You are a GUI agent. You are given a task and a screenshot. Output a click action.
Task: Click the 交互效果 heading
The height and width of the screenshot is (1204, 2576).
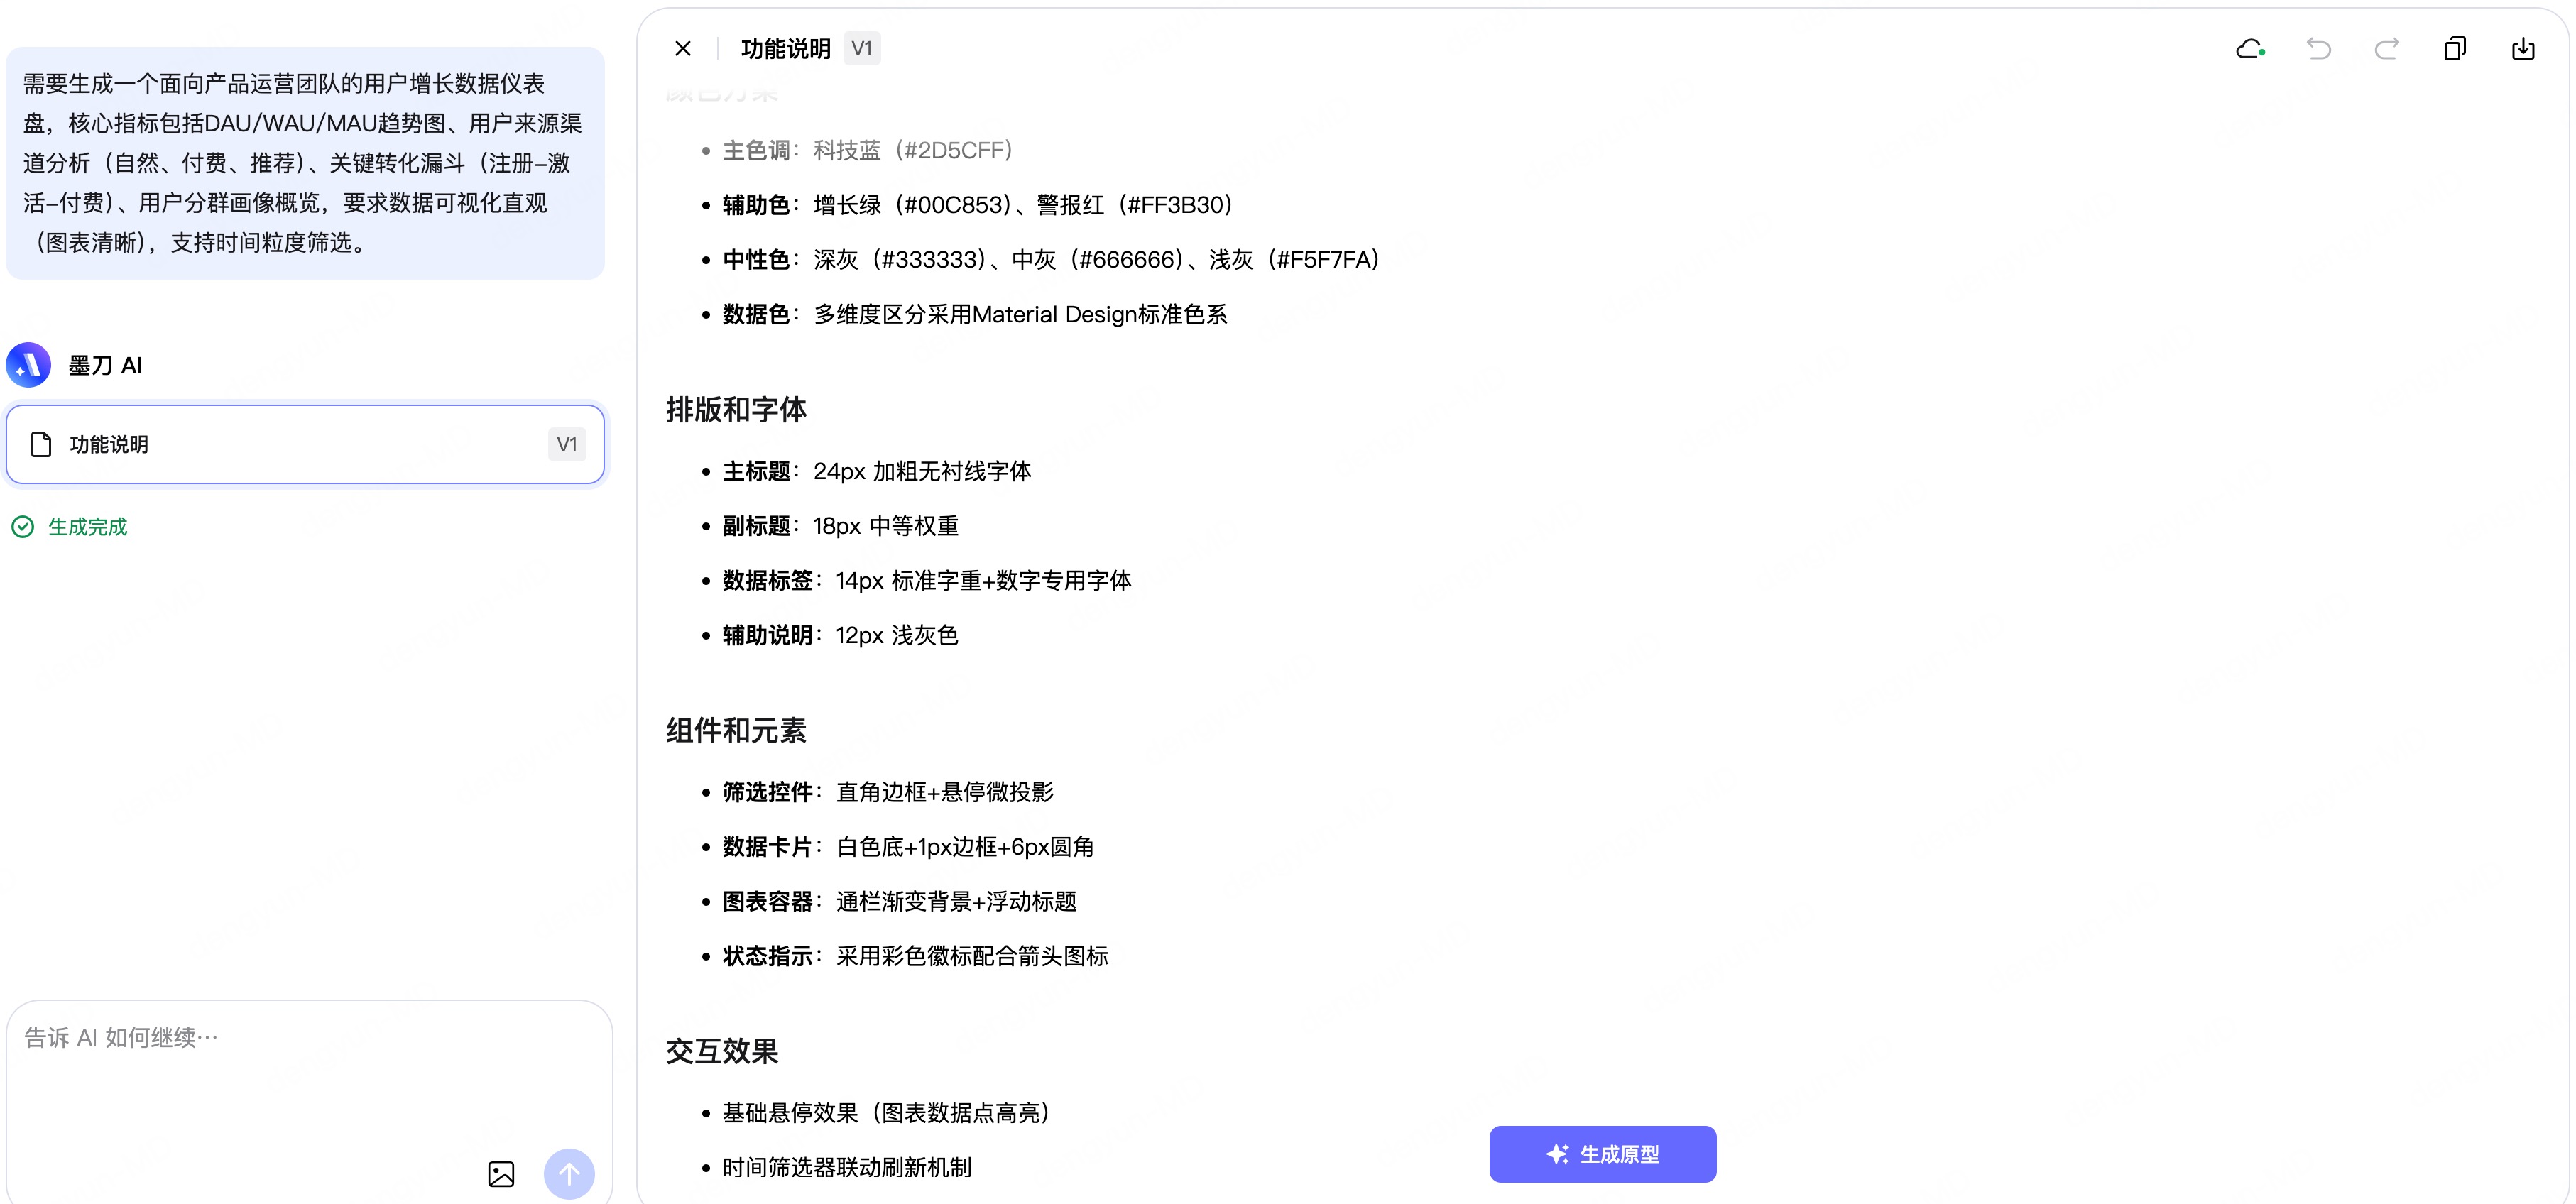point(722,1052)
